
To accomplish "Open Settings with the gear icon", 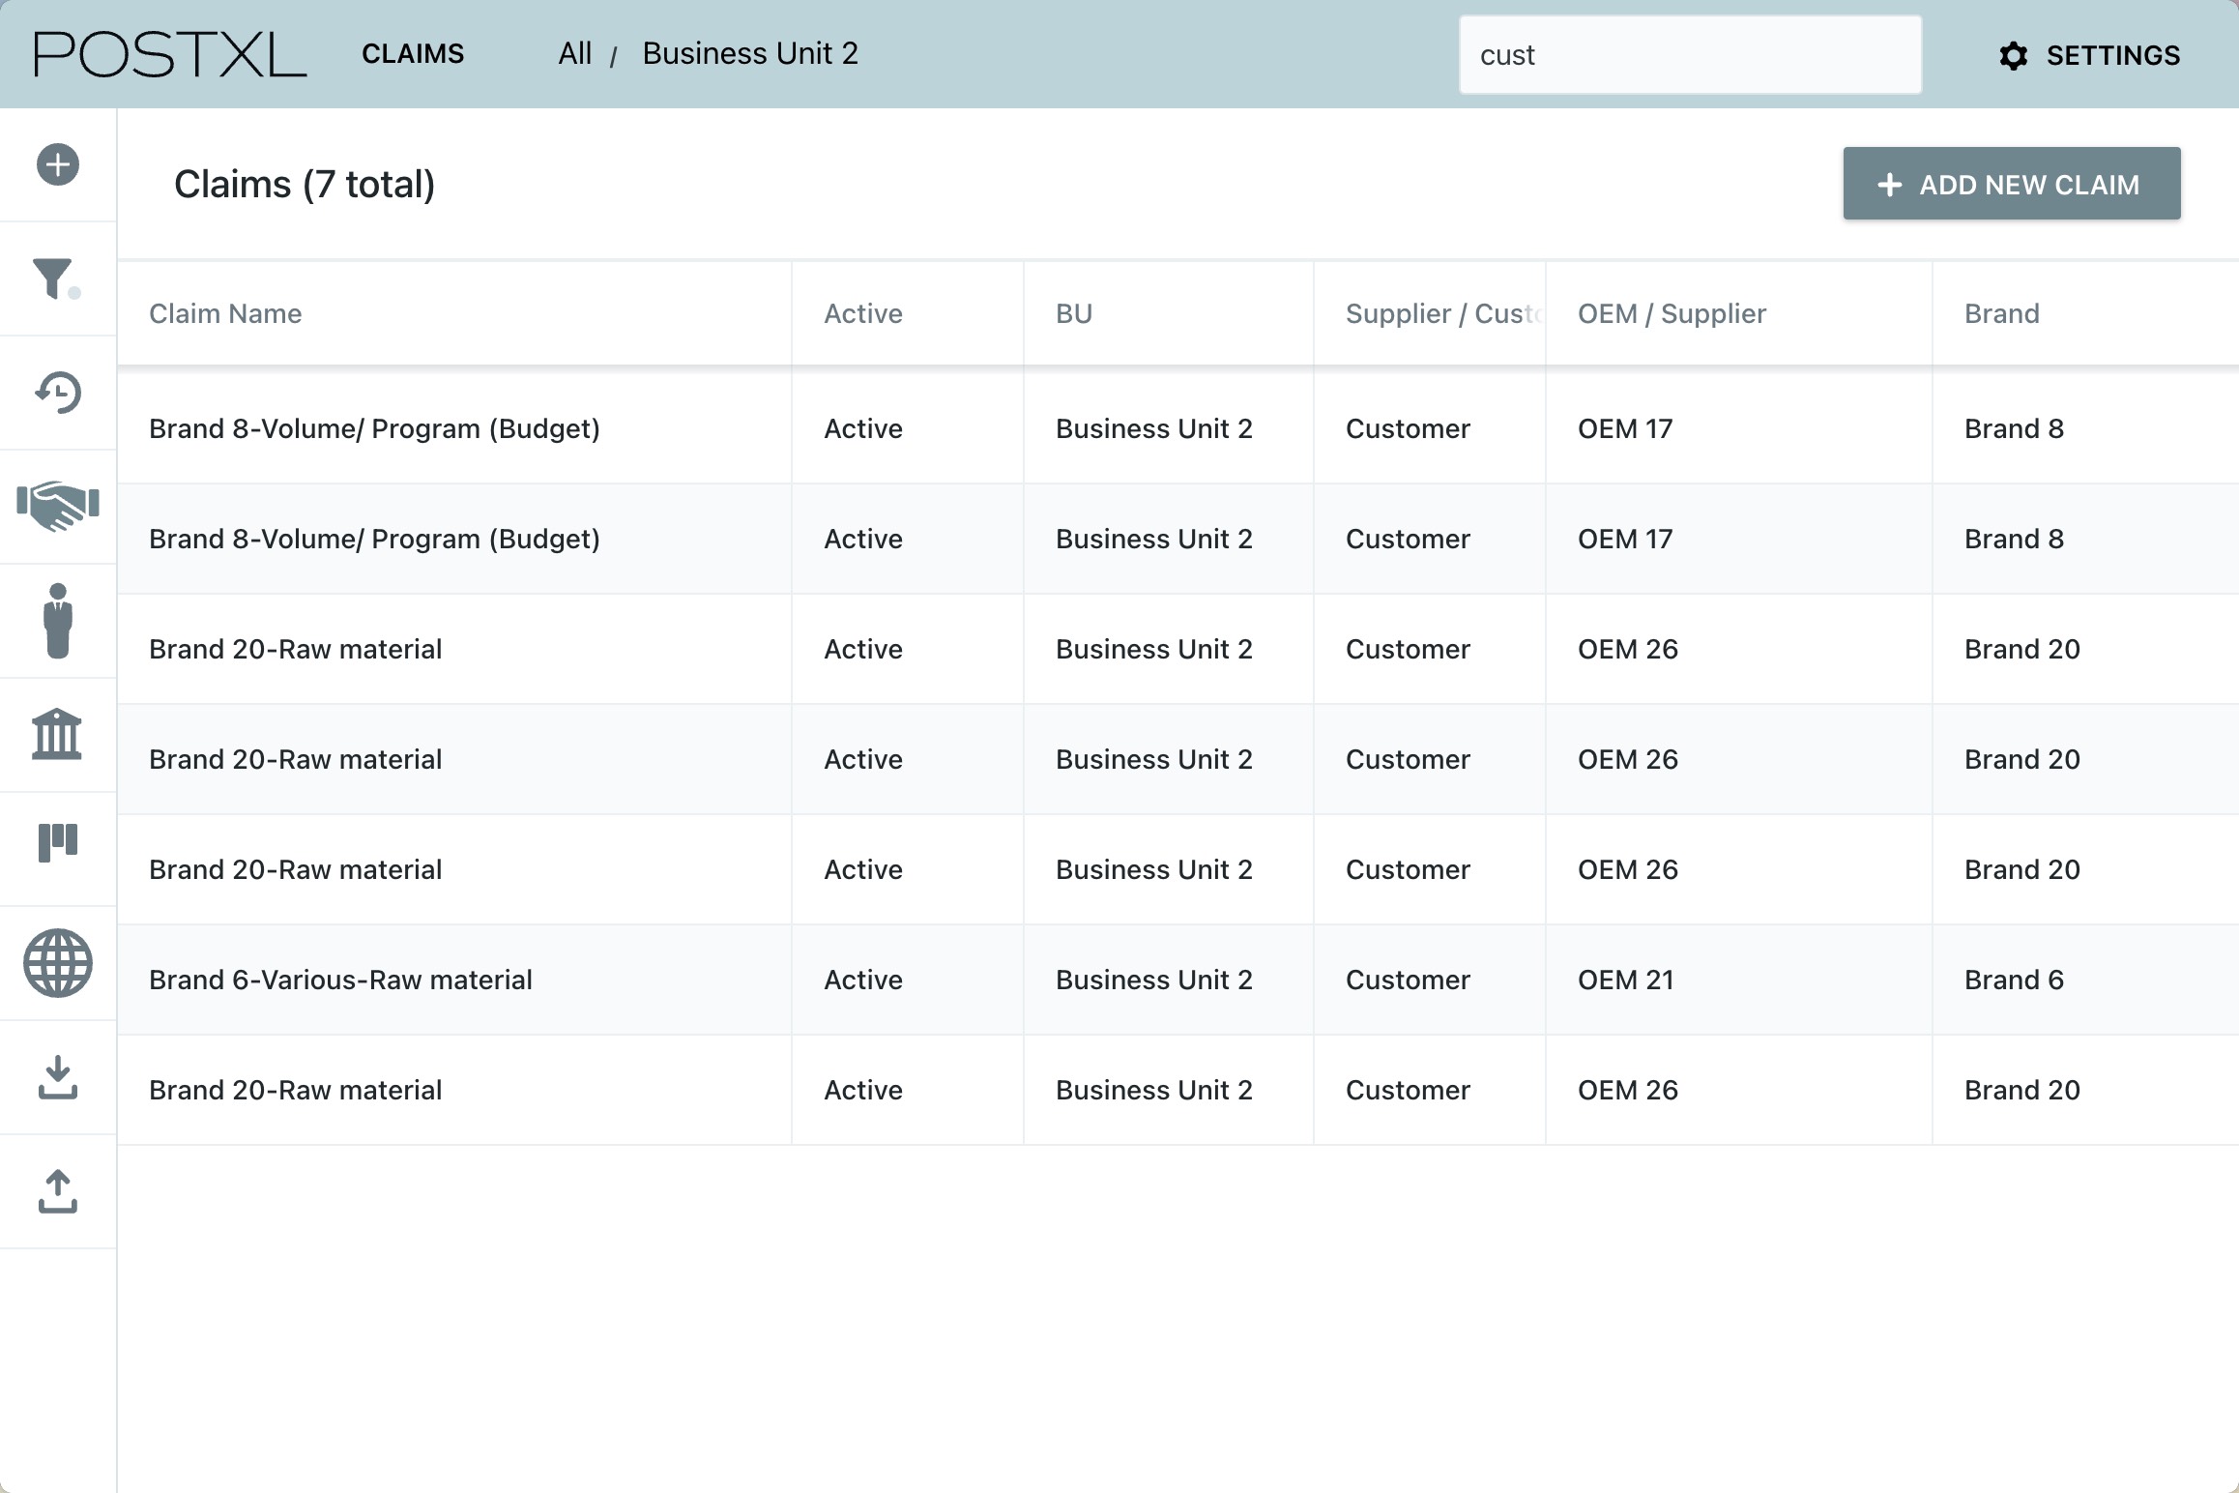I will (x=2089, y=55).
